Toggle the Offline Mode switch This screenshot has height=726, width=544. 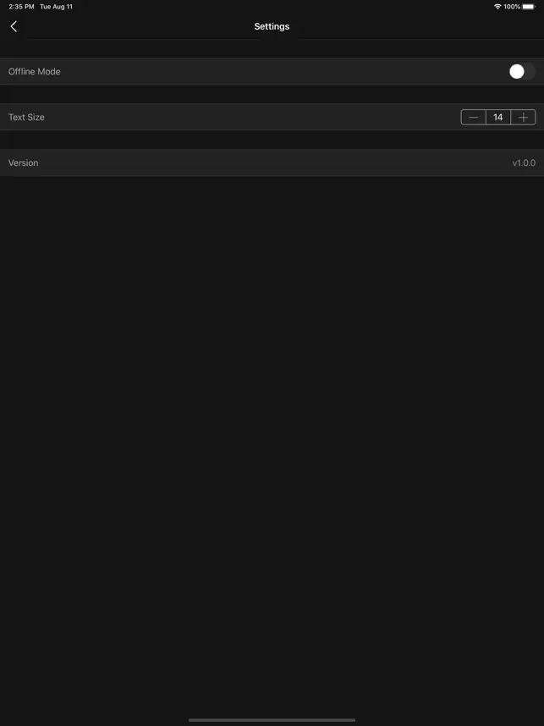pyautogui.click(x=522, y=71)
